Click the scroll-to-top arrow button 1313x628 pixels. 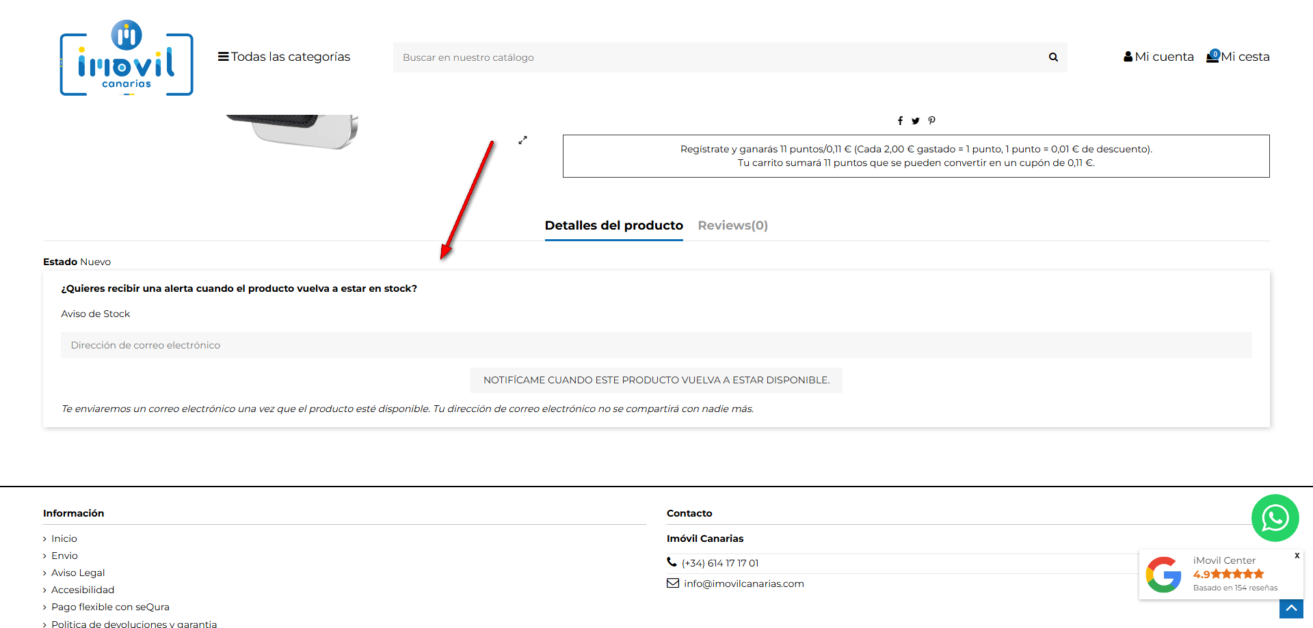click(1291, 608)
